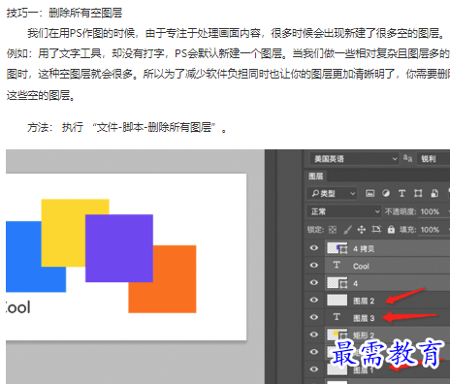Click the layer name Cool
This screenshot has width=450, height=384.
click(x=361, y=266)
